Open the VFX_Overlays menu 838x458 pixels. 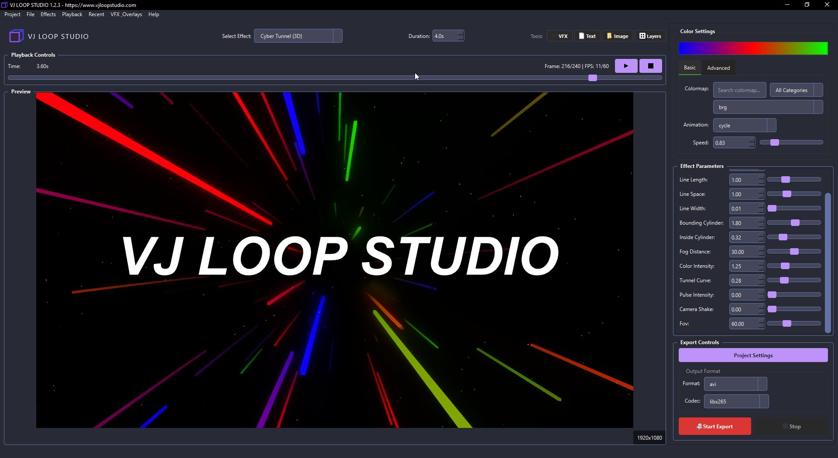point(126,14)
